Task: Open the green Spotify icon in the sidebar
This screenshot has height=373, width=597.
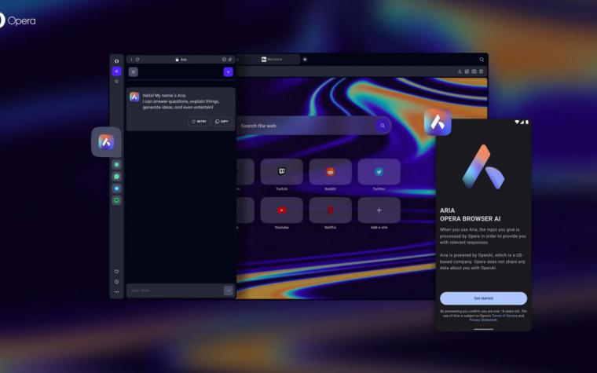Action: [116, 200]
